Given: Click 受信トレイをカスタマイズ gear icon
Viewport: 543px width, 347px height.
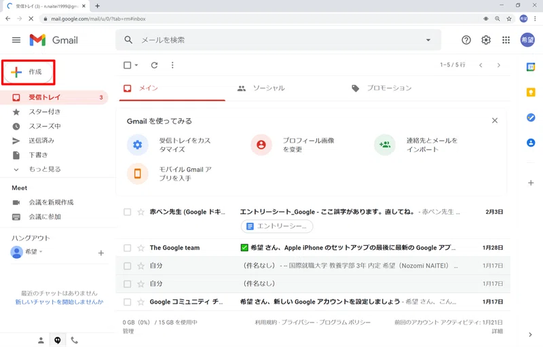Looking at the screenshot, I should point(138,145).
